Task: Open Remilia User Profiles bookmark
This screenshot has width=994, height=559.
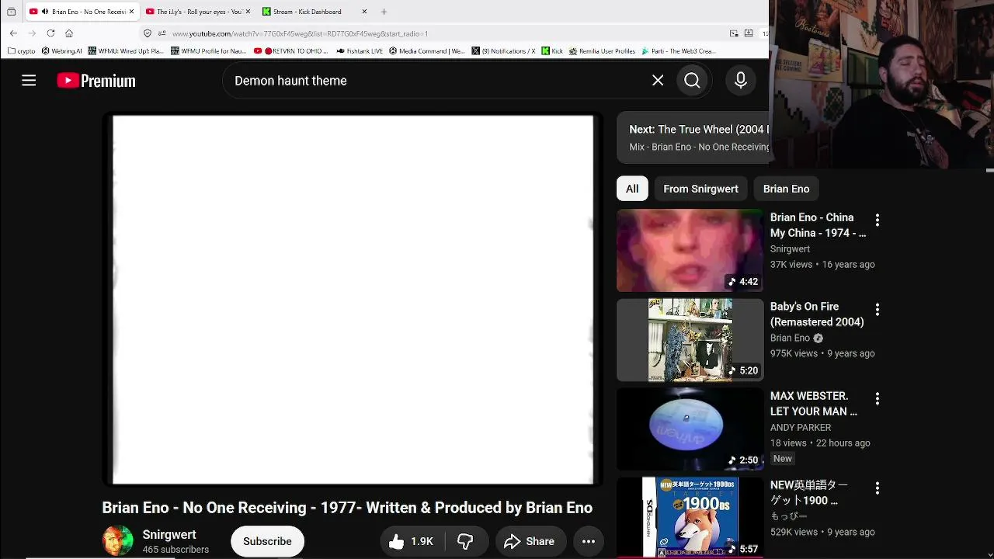Action: pyautogui.click(x=602, y=51)
